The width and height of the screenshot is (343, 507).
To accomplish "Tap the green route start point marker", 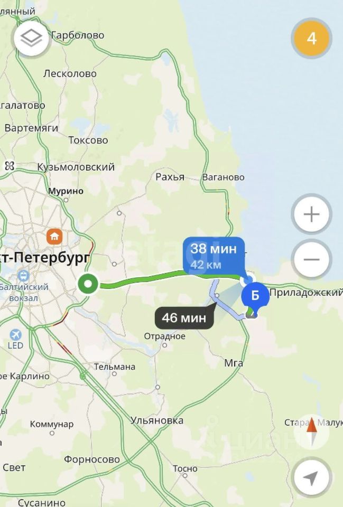I will [88, 284].
